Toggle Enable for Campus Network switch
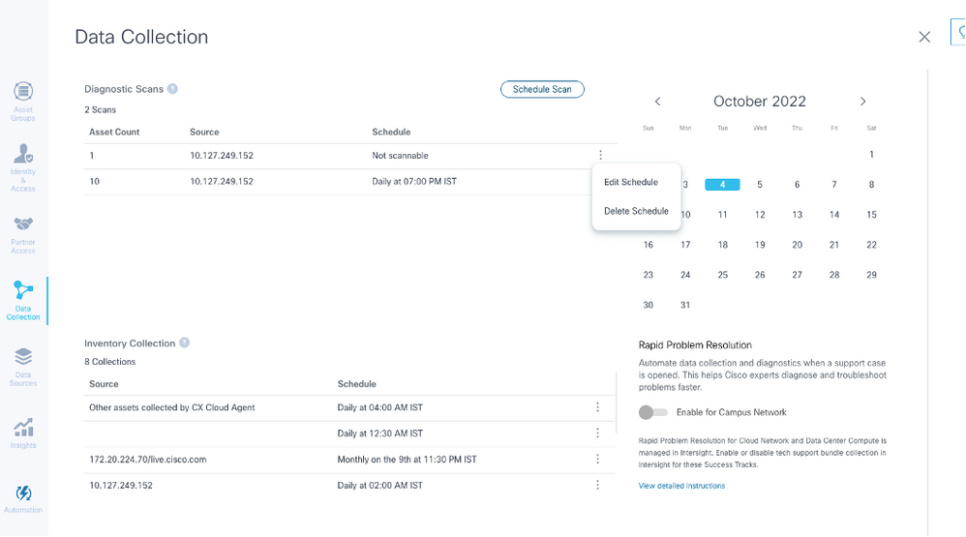The height and width of the screenshot is (537, 966). click(x=653, y=412)
